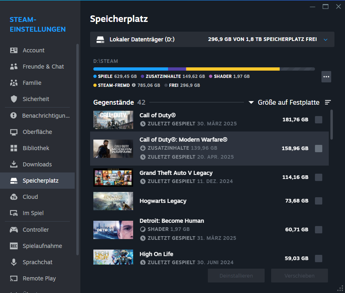Viewport: 345px width, 293px height.
Task: Click the High On Life thumbnail
Action: (113, 257)
